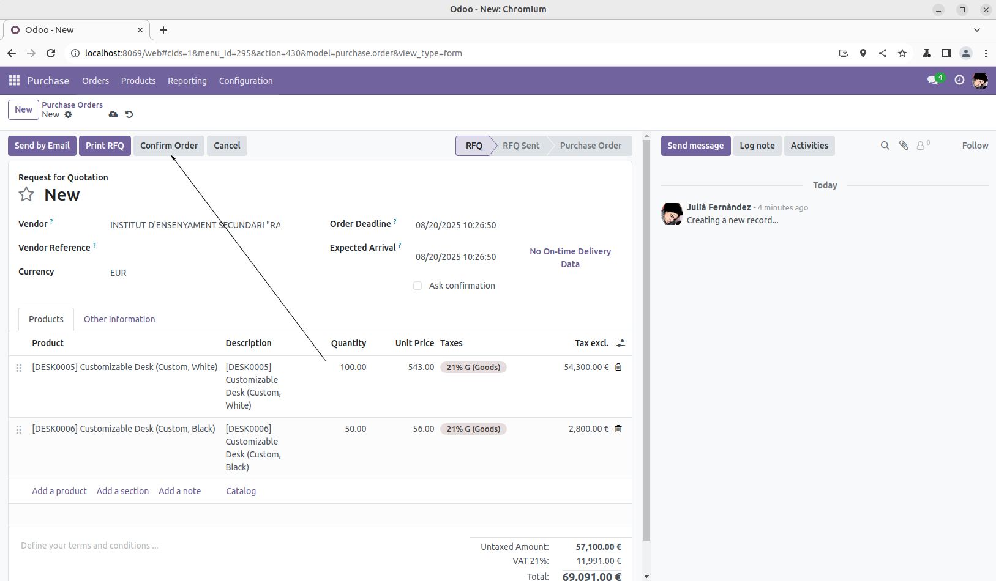Open the activities clock icon

[959, 80]
